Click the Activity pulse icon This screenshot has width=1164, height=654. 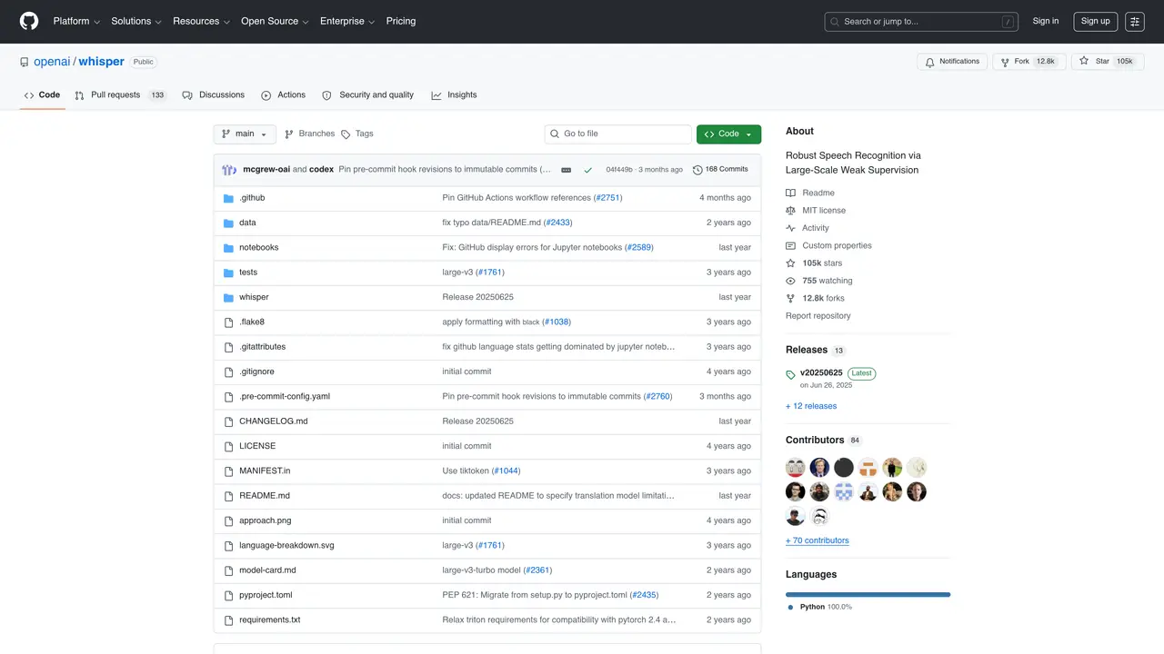tap(791, 228)
